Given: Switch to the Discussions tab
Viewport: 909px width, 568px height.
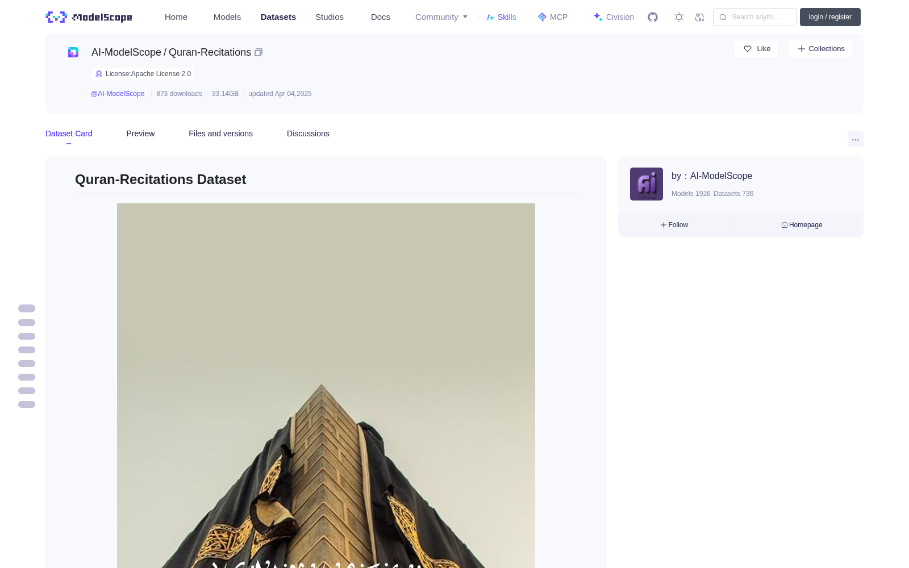Looking at the screenshot, I should tap(308, 133).
